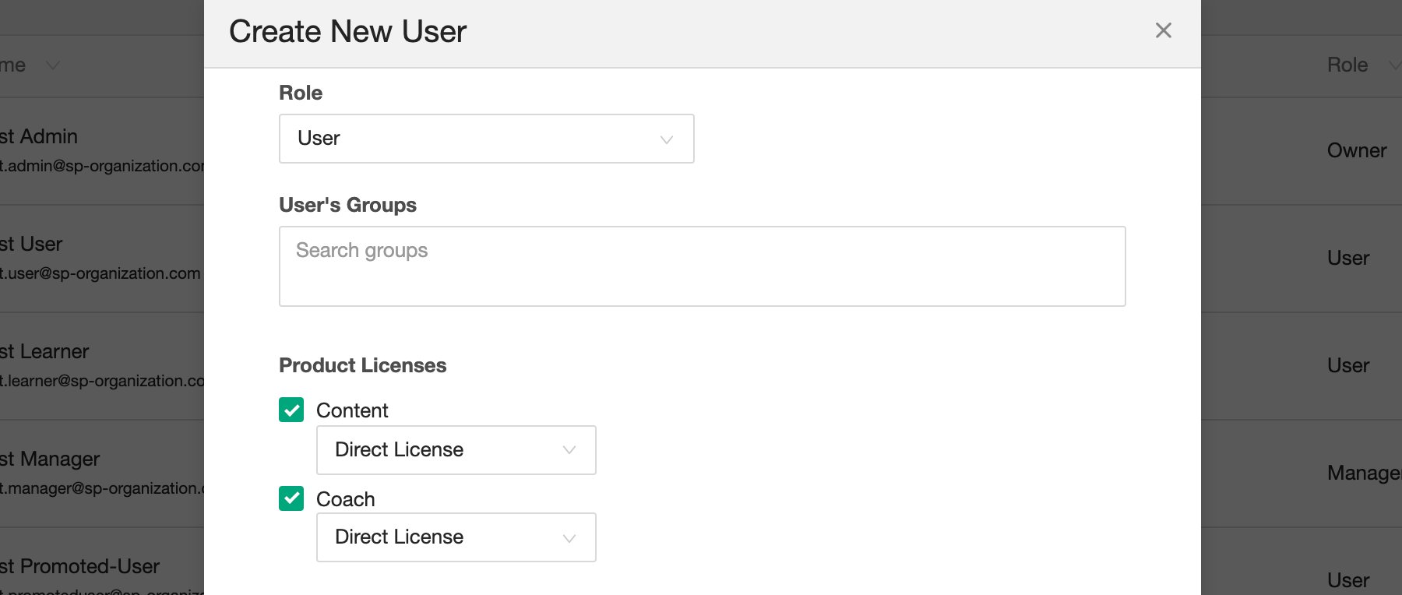Open the Role dropdown showing User
This screenshot has width=1402, height=595.
486,139
